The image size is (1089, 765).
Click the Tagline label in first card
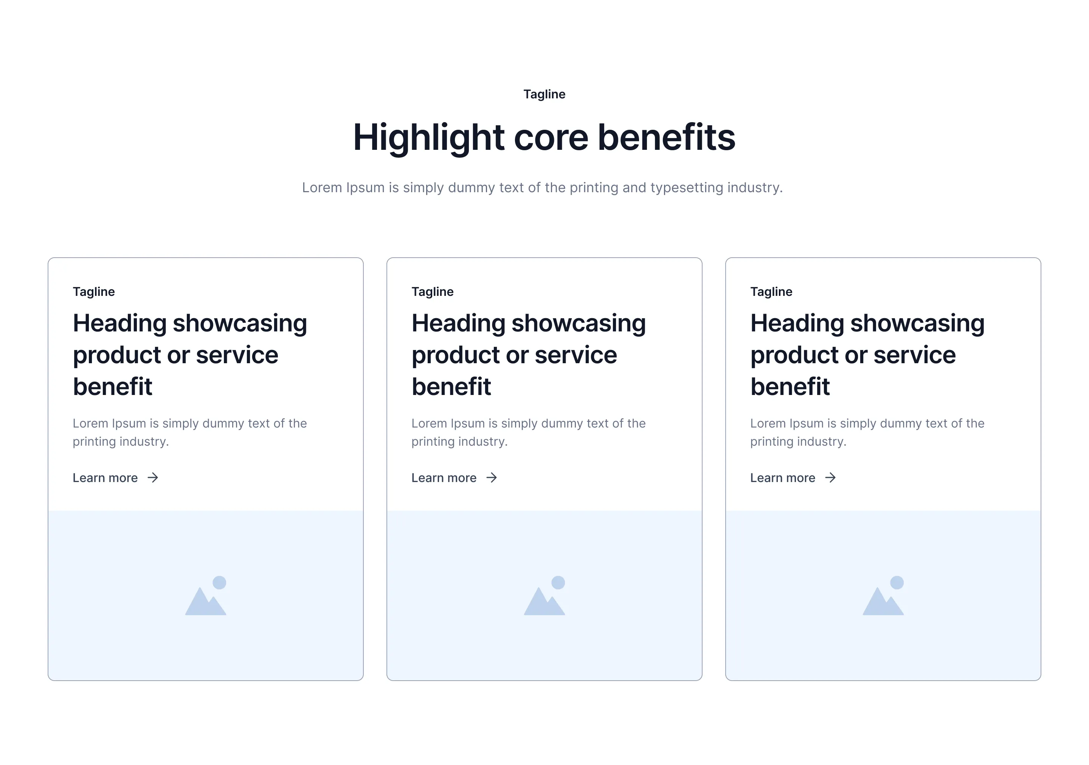pos(94,291)
